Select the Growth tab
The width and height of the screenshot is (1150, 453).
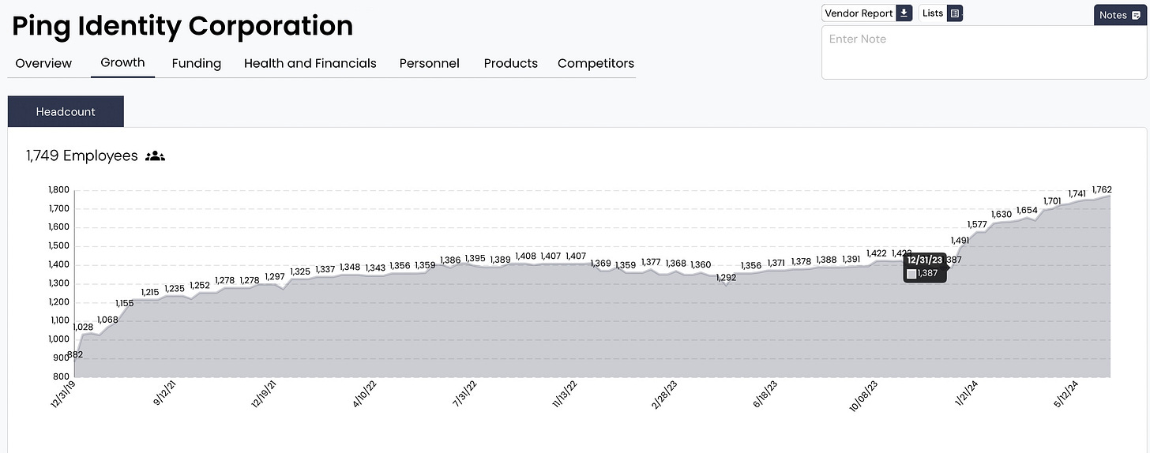tap(122, 62)
